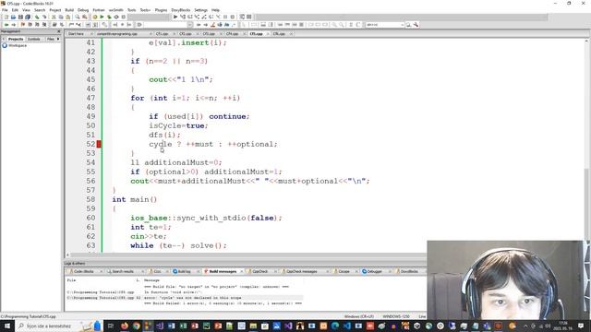
Task: Build the project with gear icon
Action: pyautogui.click(x=94, y=17)
